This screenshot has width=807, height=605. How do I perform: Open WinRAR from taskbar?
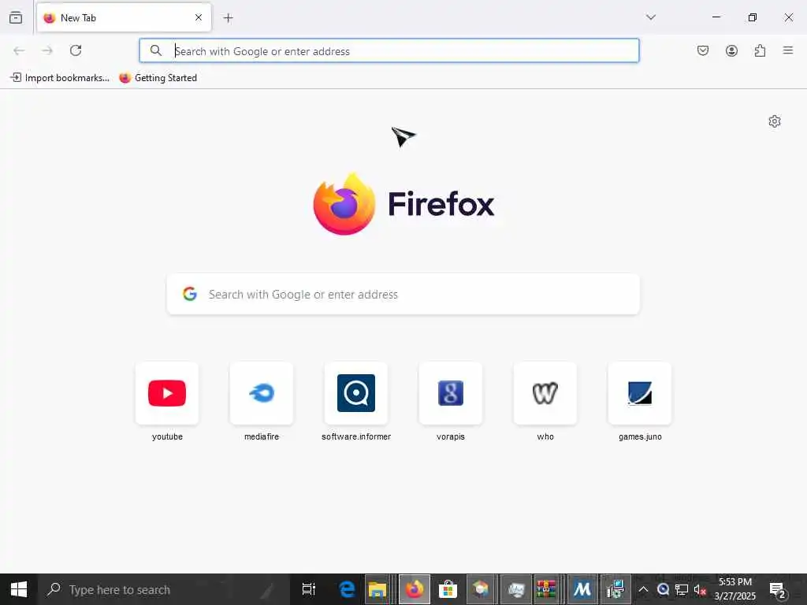click(x=546, y=589)
